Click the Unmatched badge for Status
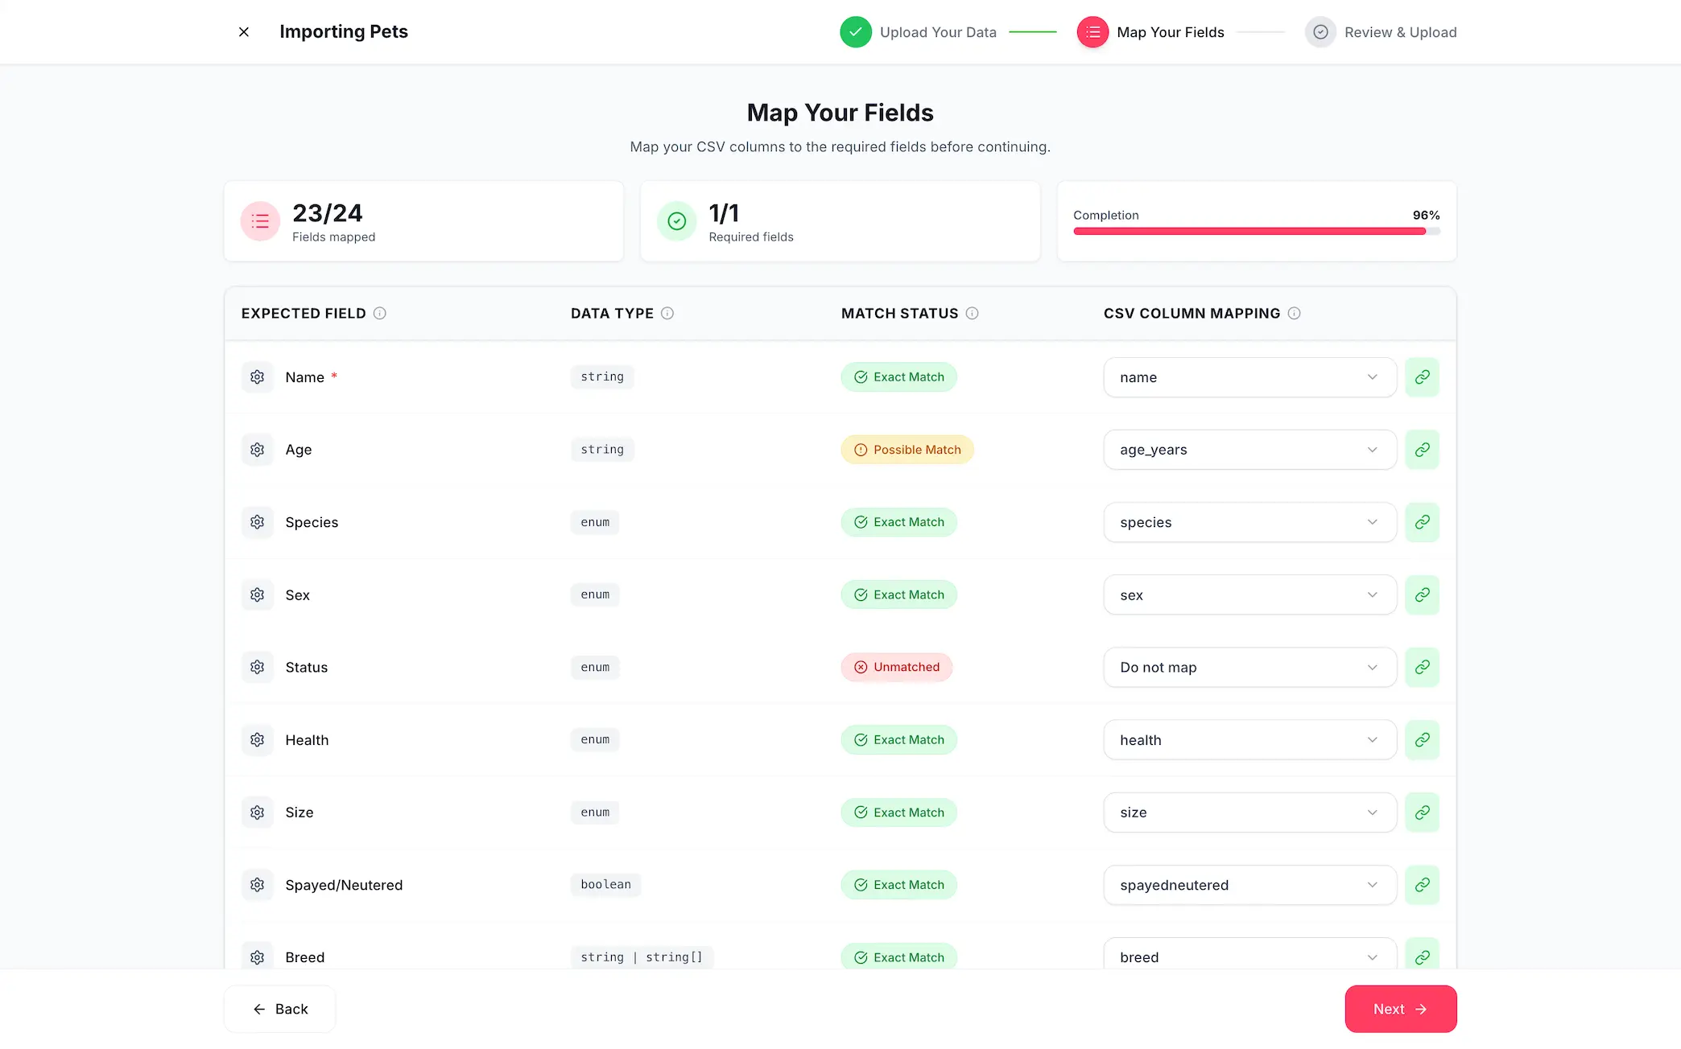 coord(896,667)
